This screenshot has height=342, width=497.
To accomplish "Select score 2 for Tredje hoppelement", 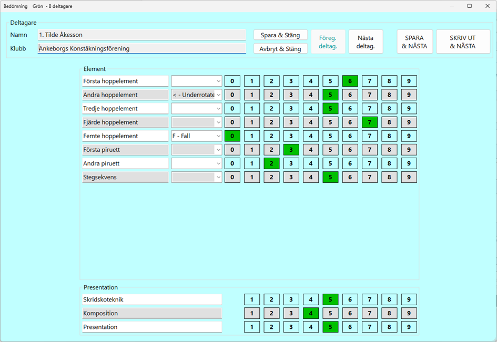I will 271,109.
